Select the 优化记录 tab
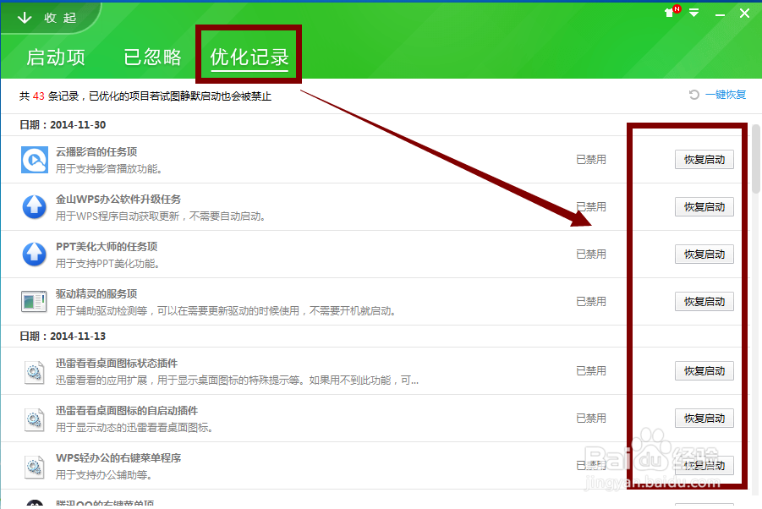 point(249,57)
